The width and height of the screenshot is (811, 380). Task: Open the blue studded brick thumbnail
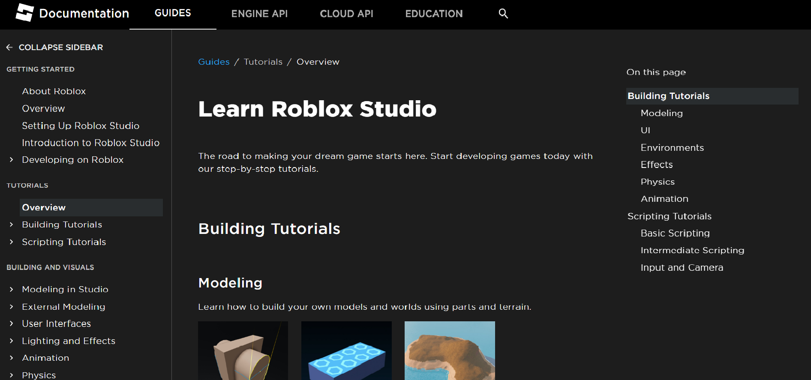coord(346,351)
